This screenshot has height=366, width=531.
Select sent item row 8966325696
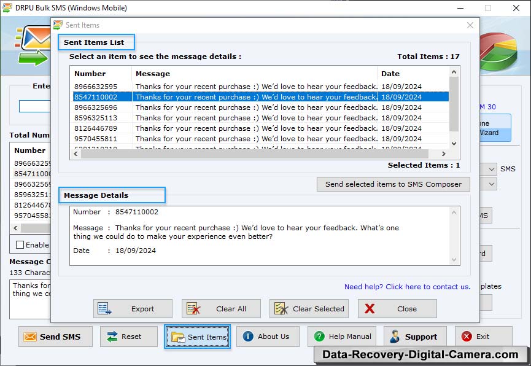pyautogui.click(x=261, y=107)
